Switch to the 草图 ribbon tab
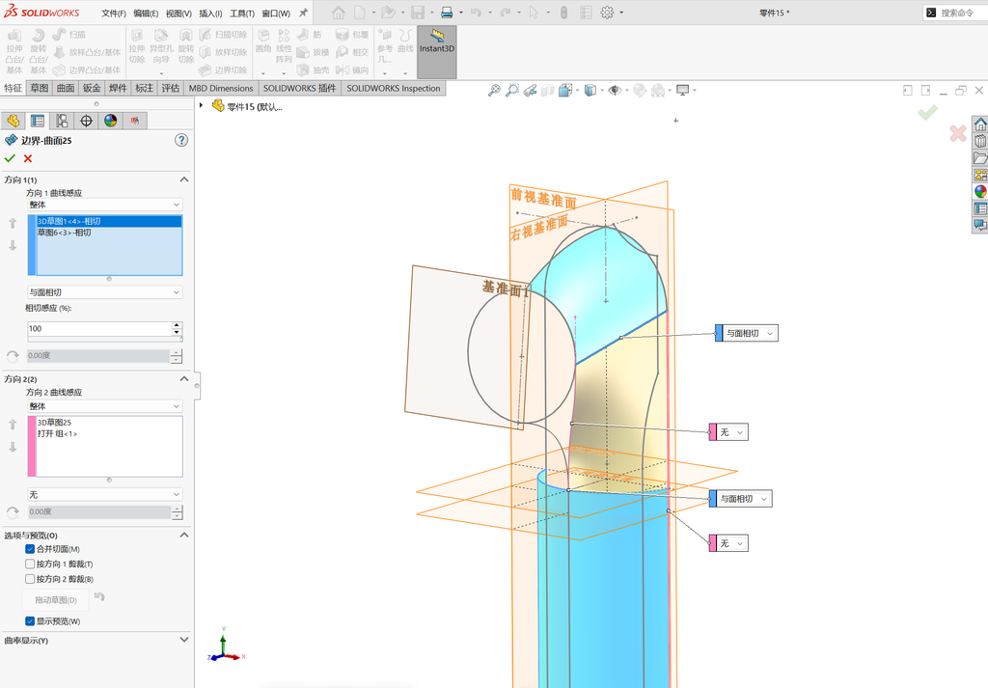The image size is (988, 688). (40, 88)
